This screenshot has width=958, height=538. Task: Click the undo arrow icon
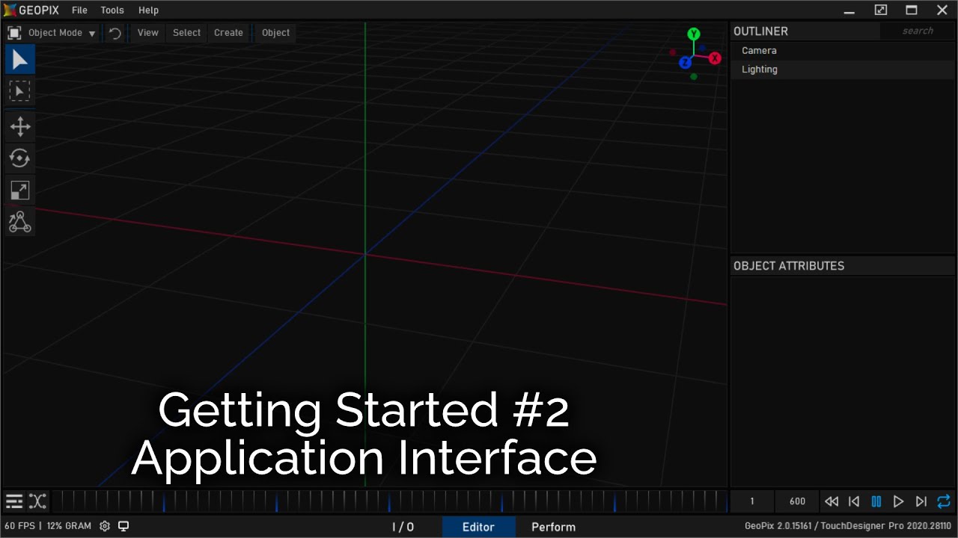(x=115, y=33)
